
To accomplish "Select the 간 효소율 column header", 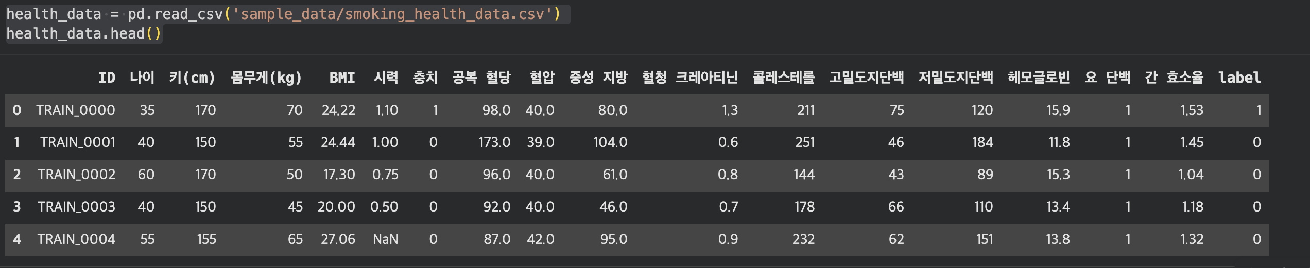I will point(1174,78).
